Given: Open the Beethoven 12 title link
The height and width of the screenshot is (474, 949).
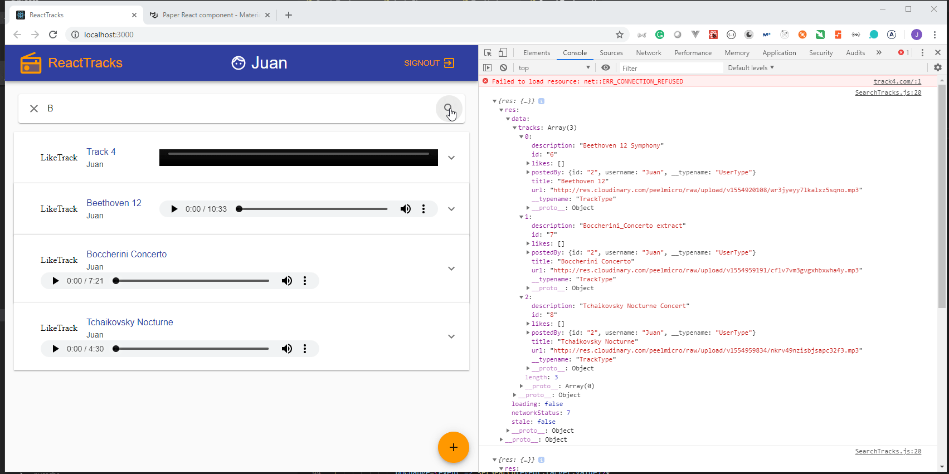Looking at the screenshot, I should [114, 203].
